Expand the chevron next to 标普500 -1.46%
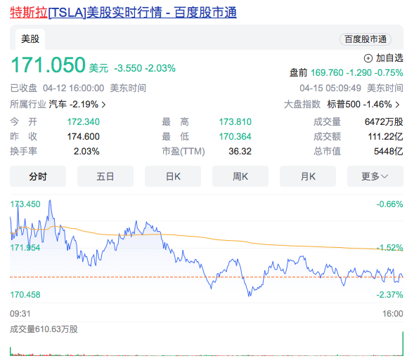This screenshot has height=363, width=414. [x=397, y=105]
